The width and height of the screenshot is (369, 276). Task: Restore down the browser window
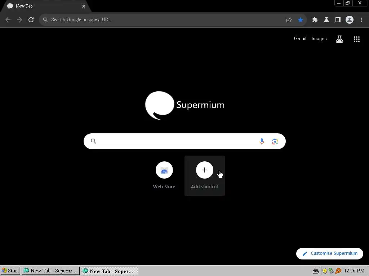347,3
